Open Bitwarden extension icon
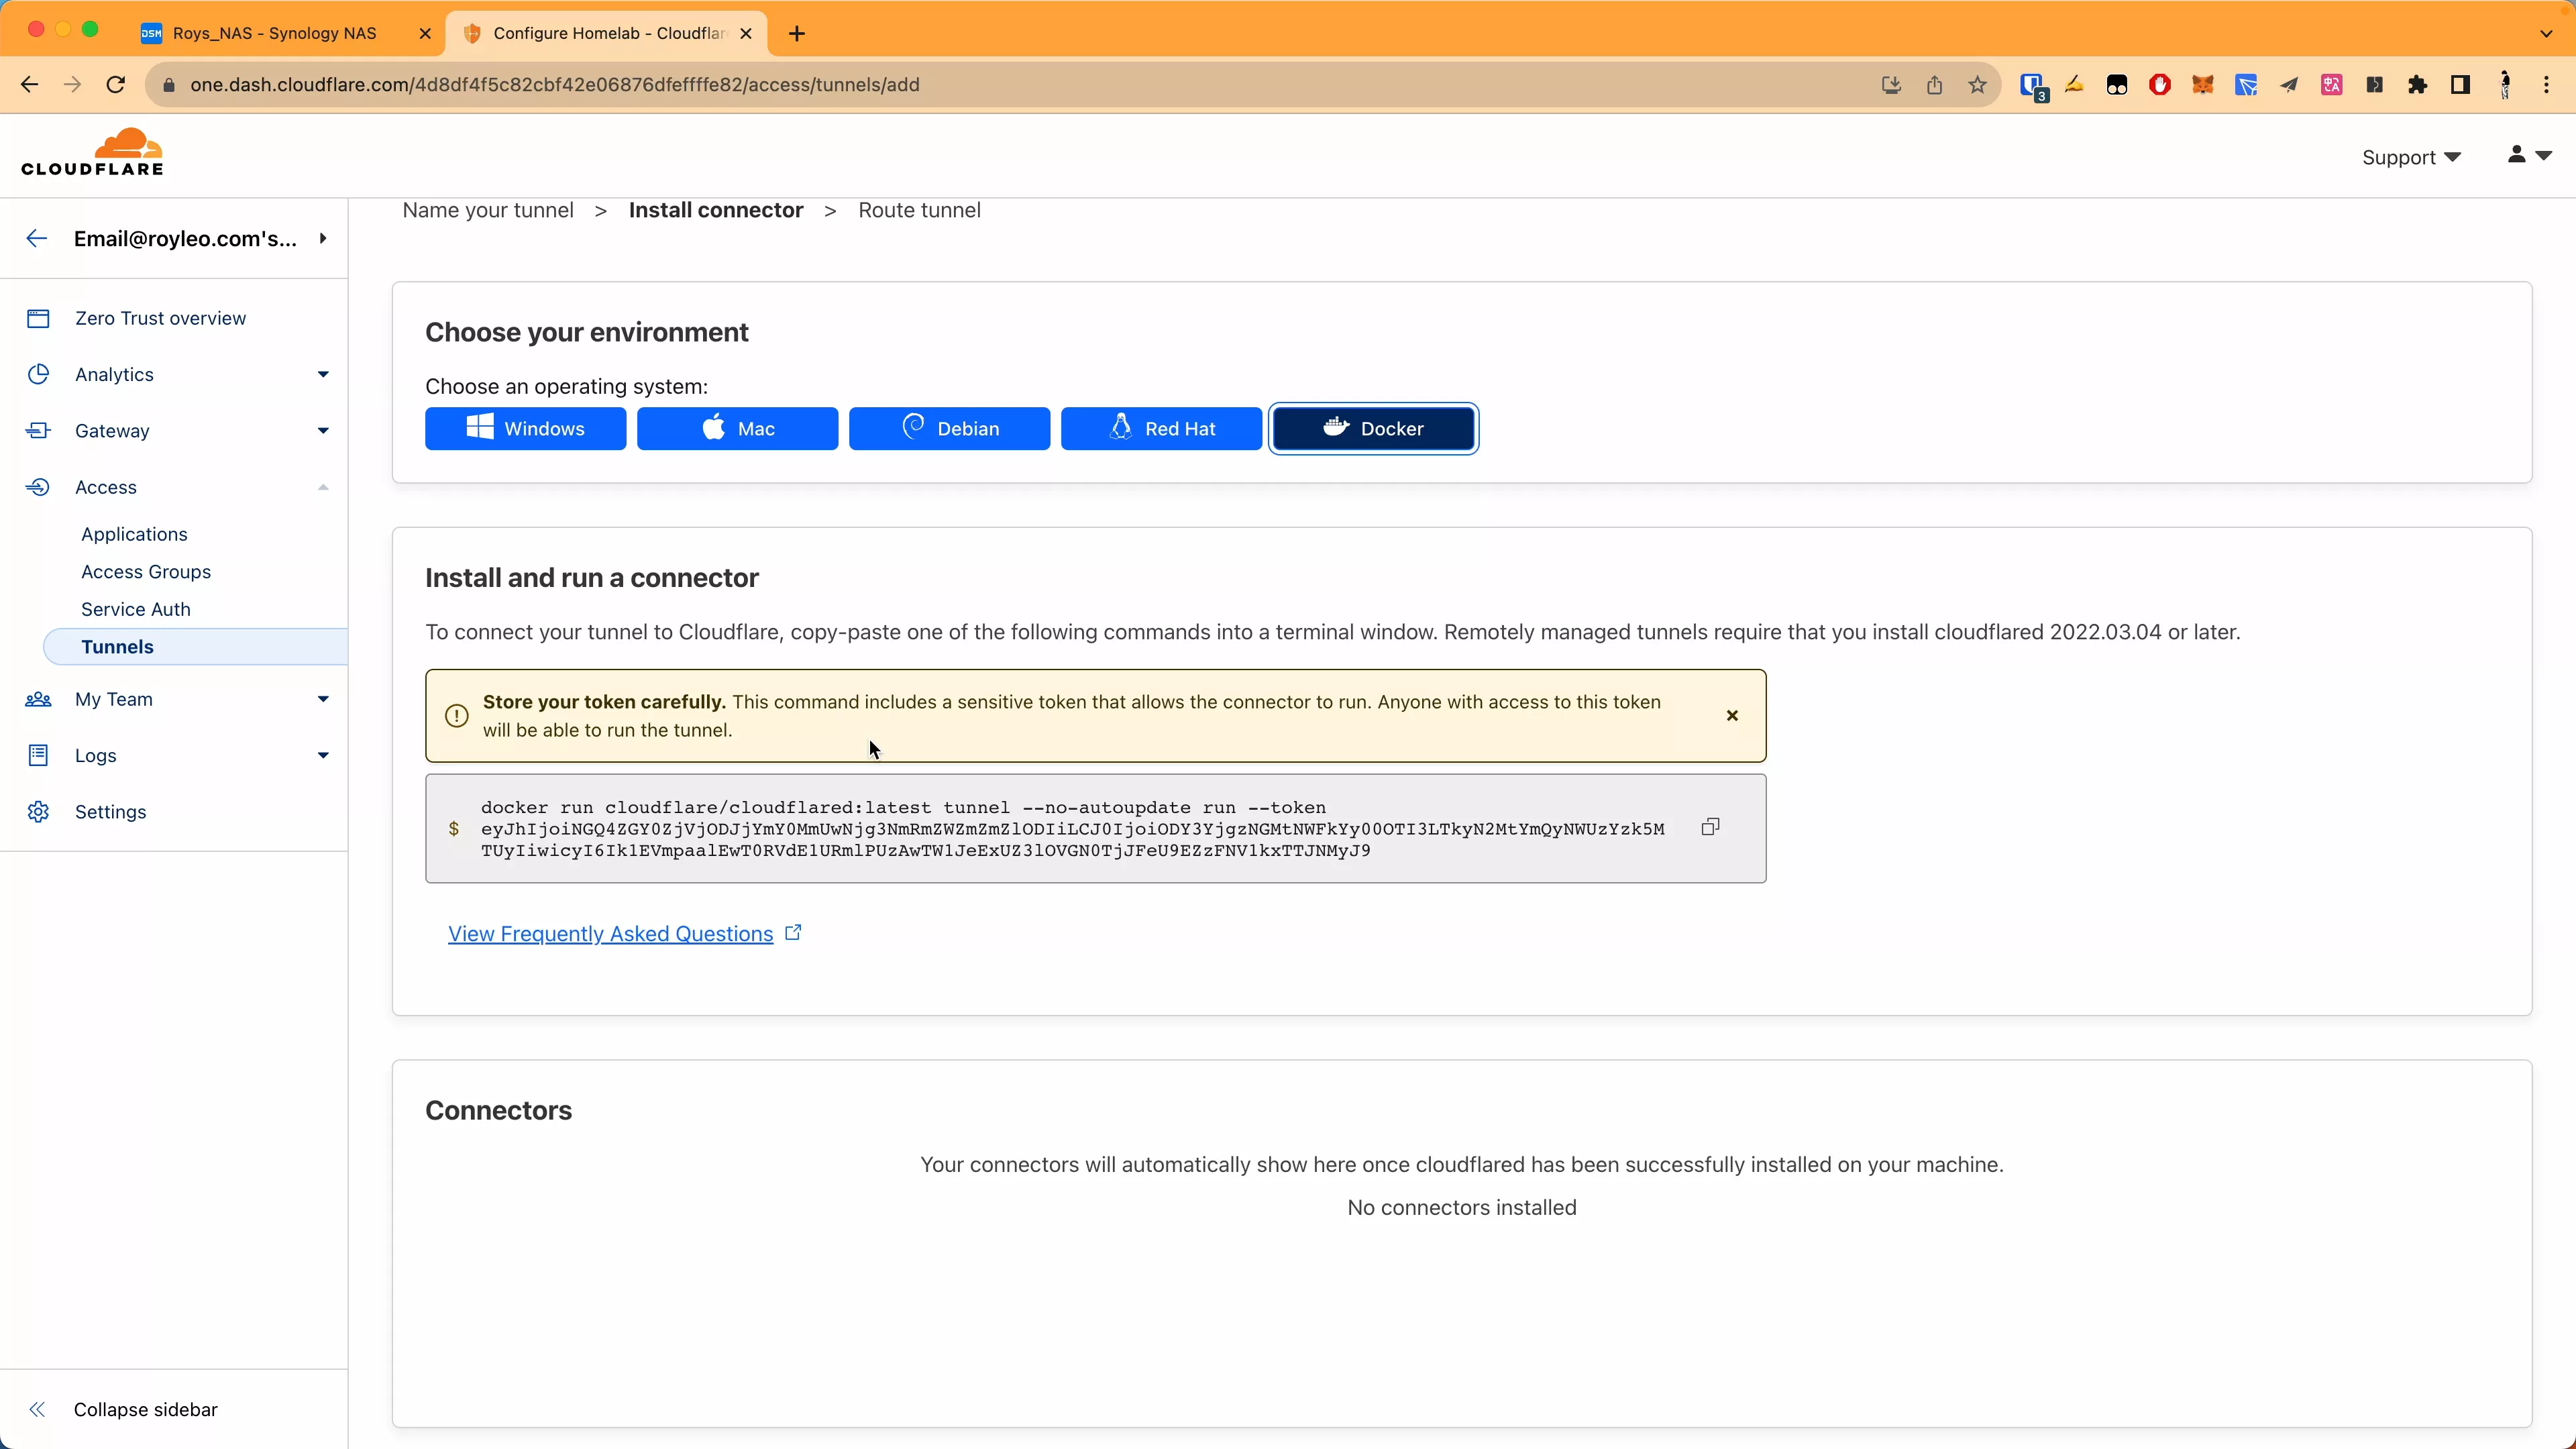The image size is (2576, 1449). [2033, 86]
